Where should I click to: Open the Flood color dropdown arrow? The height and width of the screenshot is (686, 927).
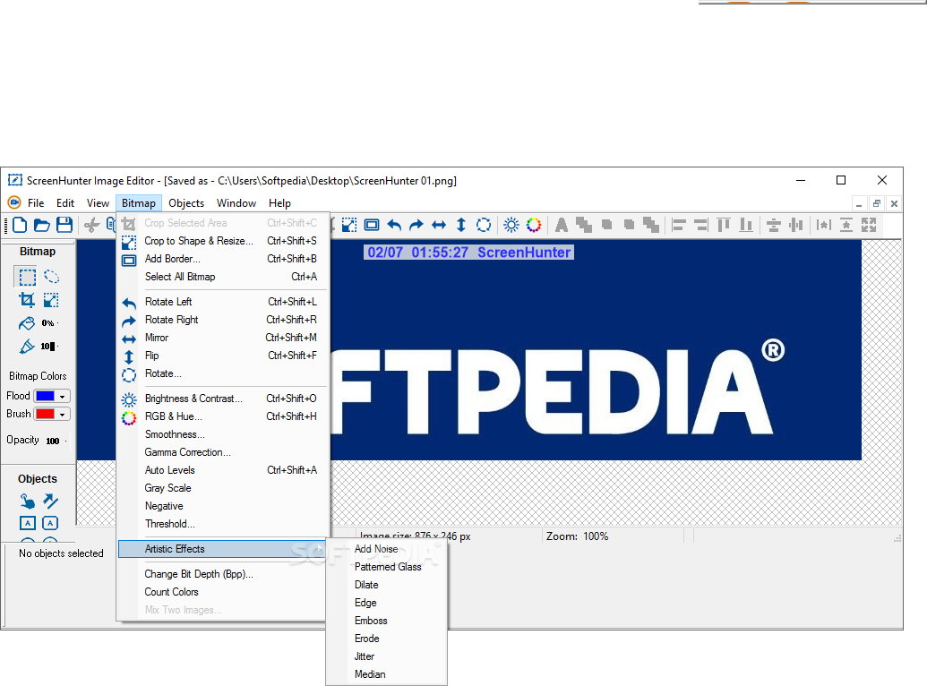62,396
